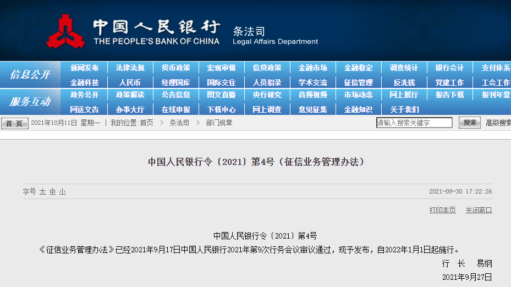Go to 网上调查 page
511x287 pixels.
tap(267, 110)
